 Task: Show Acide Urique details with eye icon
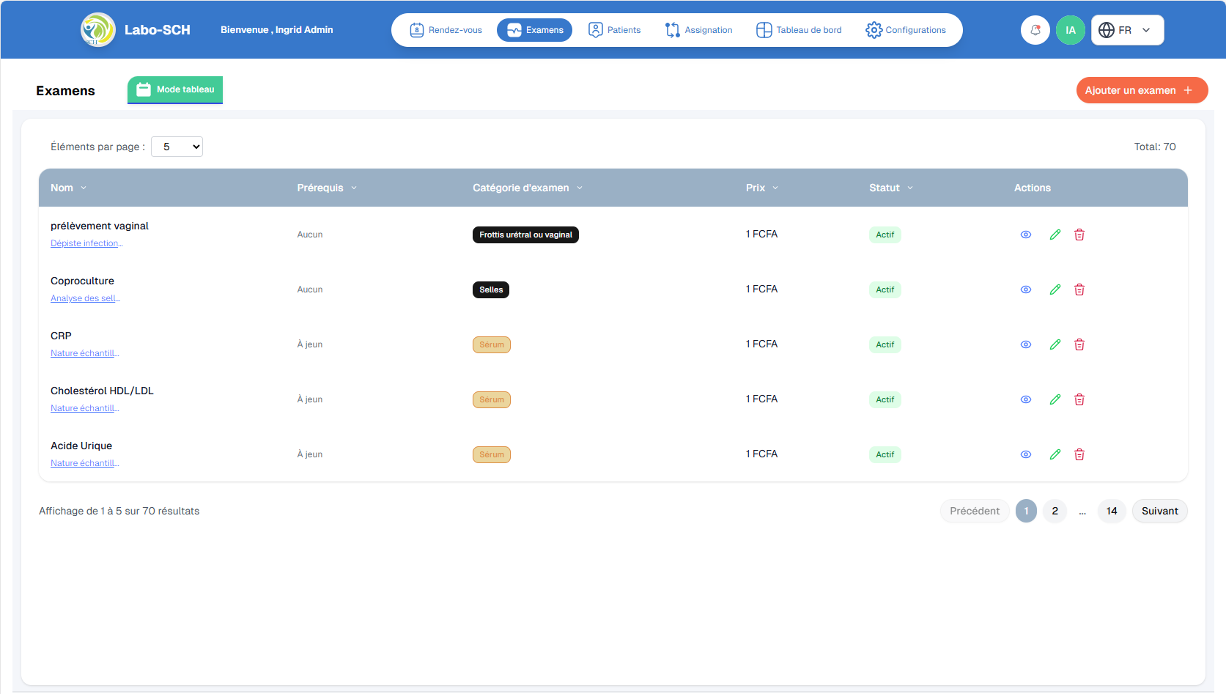click(1025, 454)
